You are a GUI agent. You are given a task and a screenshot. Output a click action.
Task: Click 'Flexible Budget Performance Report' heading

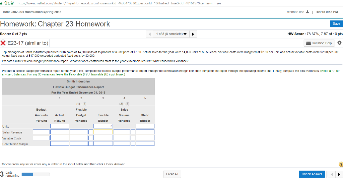pyautogui.click(x=78, y=87)
